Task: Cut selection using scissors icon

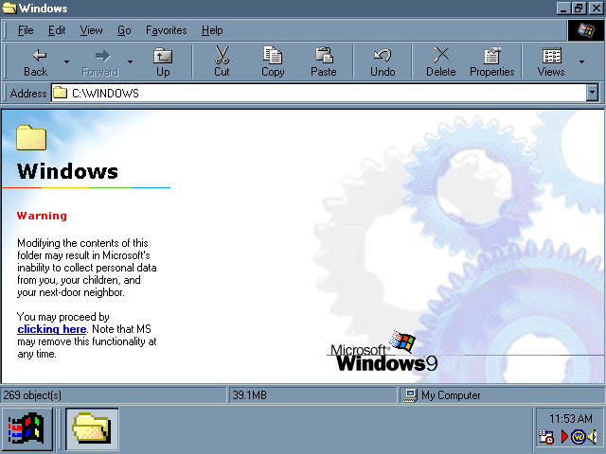Action: (x=222, y=61)
